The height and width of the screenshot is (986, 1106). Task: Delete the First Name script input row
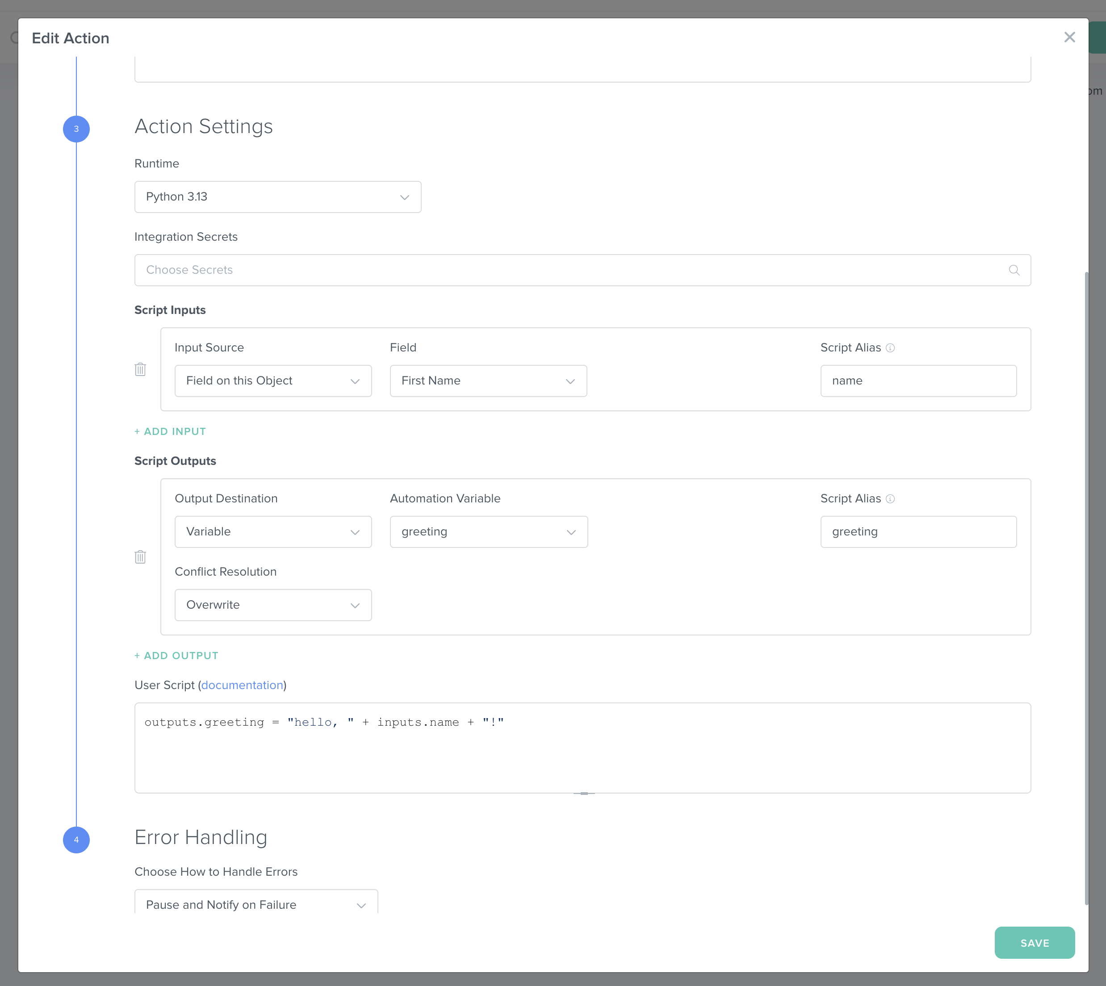(140, 369)
